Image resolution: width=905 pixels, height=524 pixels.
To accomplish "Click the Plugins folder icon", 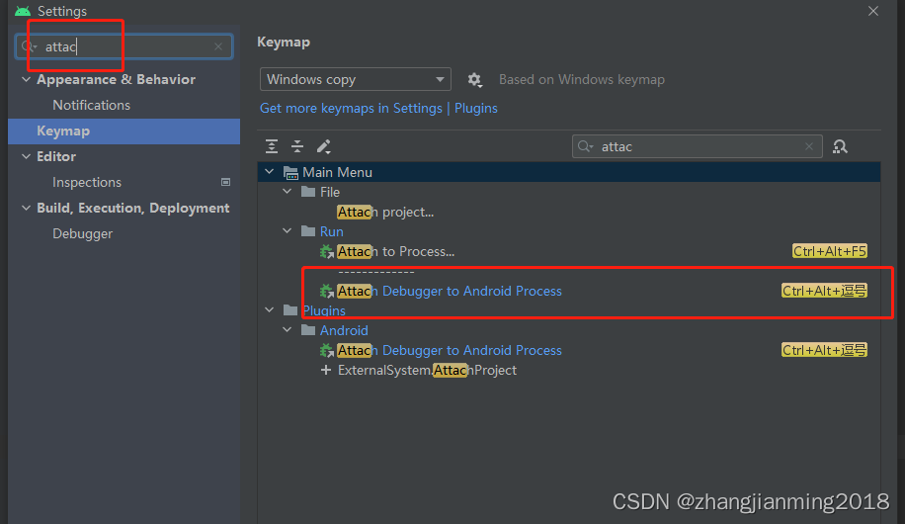I will tap(290, 310).
